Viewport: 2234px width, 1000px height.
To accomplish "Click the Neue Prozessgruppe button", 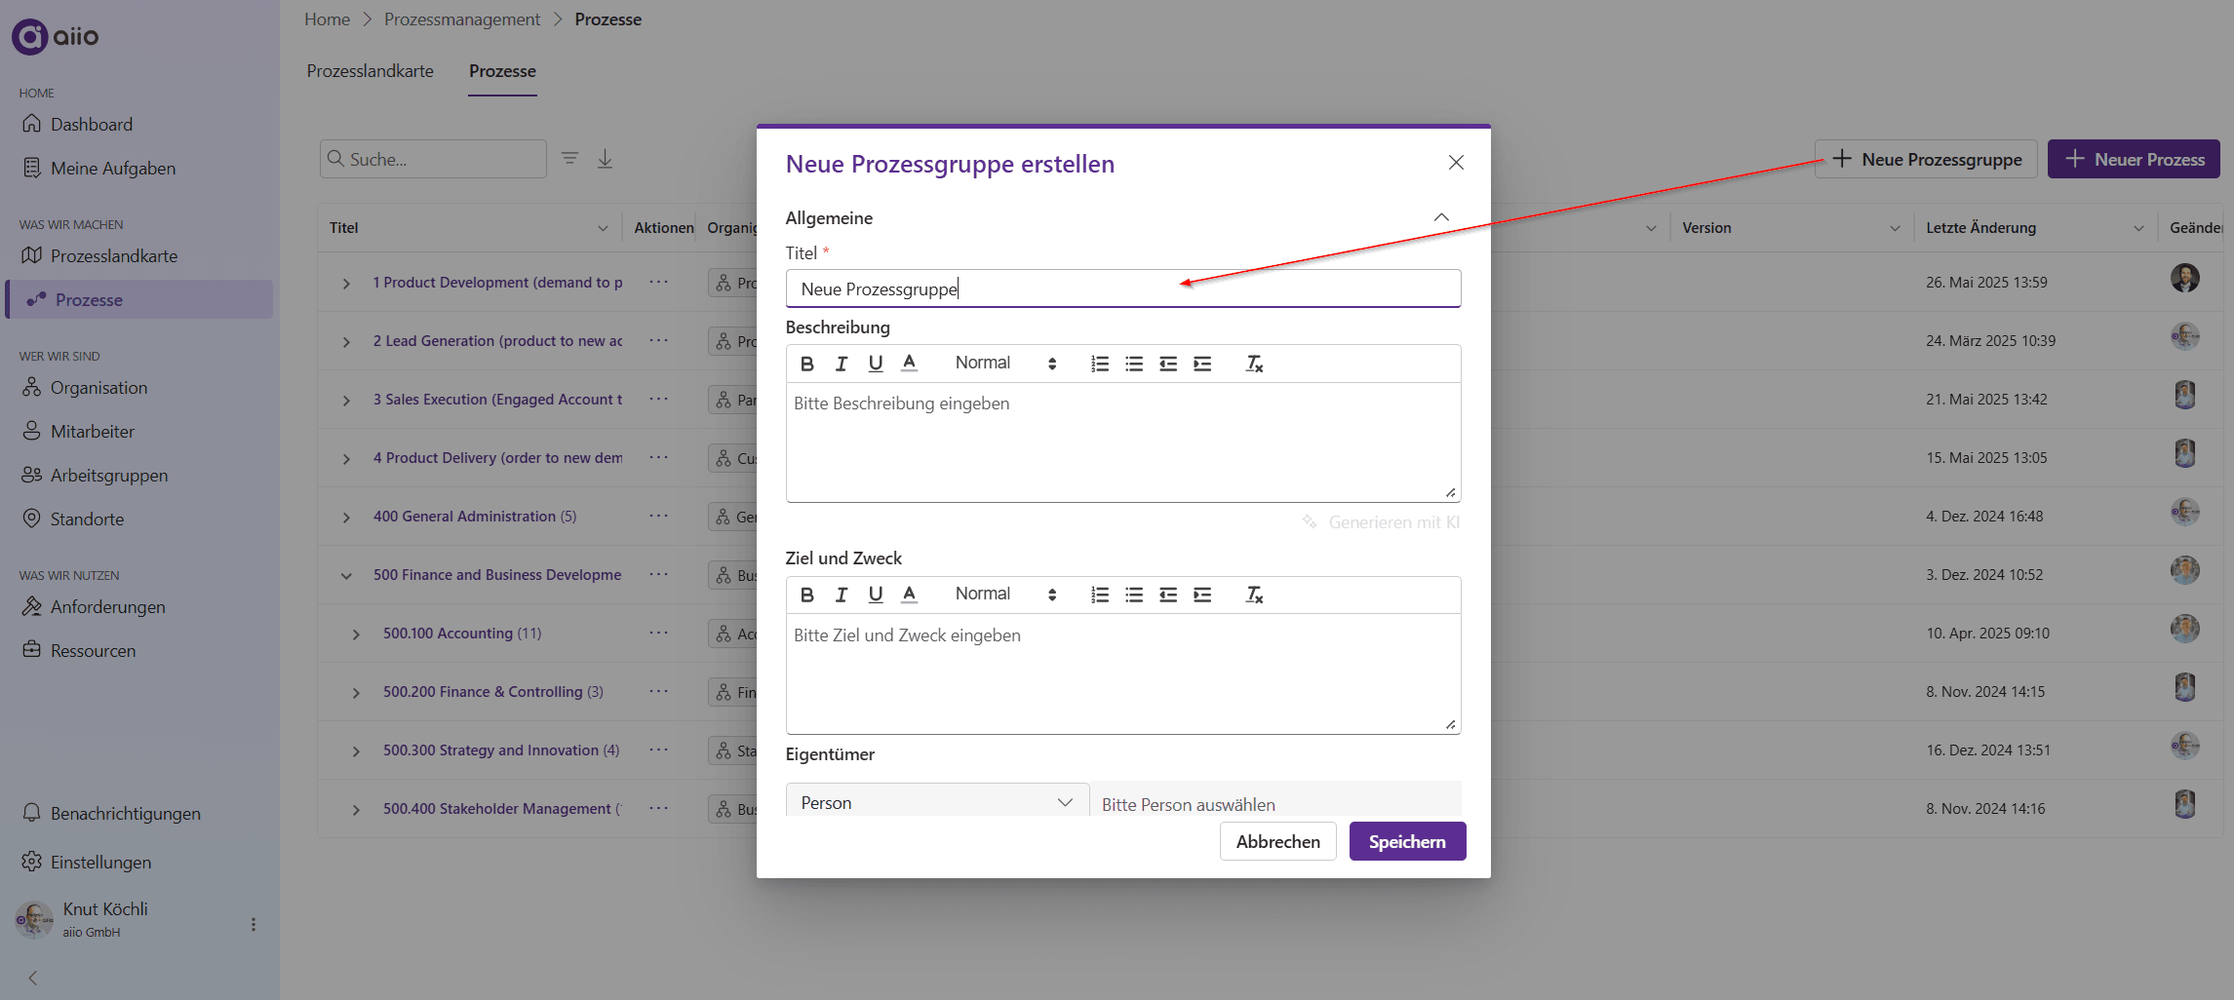I will 1926,159.
